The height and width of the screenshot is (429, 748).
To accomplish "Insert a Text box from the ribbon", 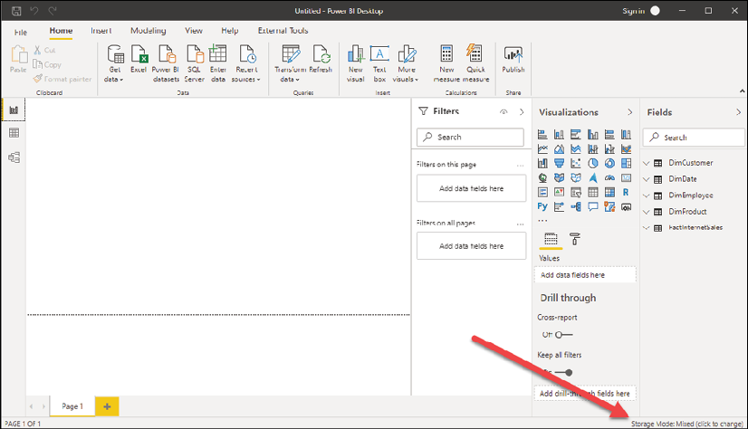I will coord(379,64).
